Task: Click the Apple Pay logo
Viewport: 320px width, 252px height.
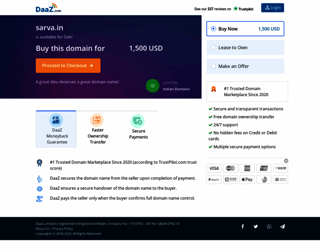Action: click(247, 179)
